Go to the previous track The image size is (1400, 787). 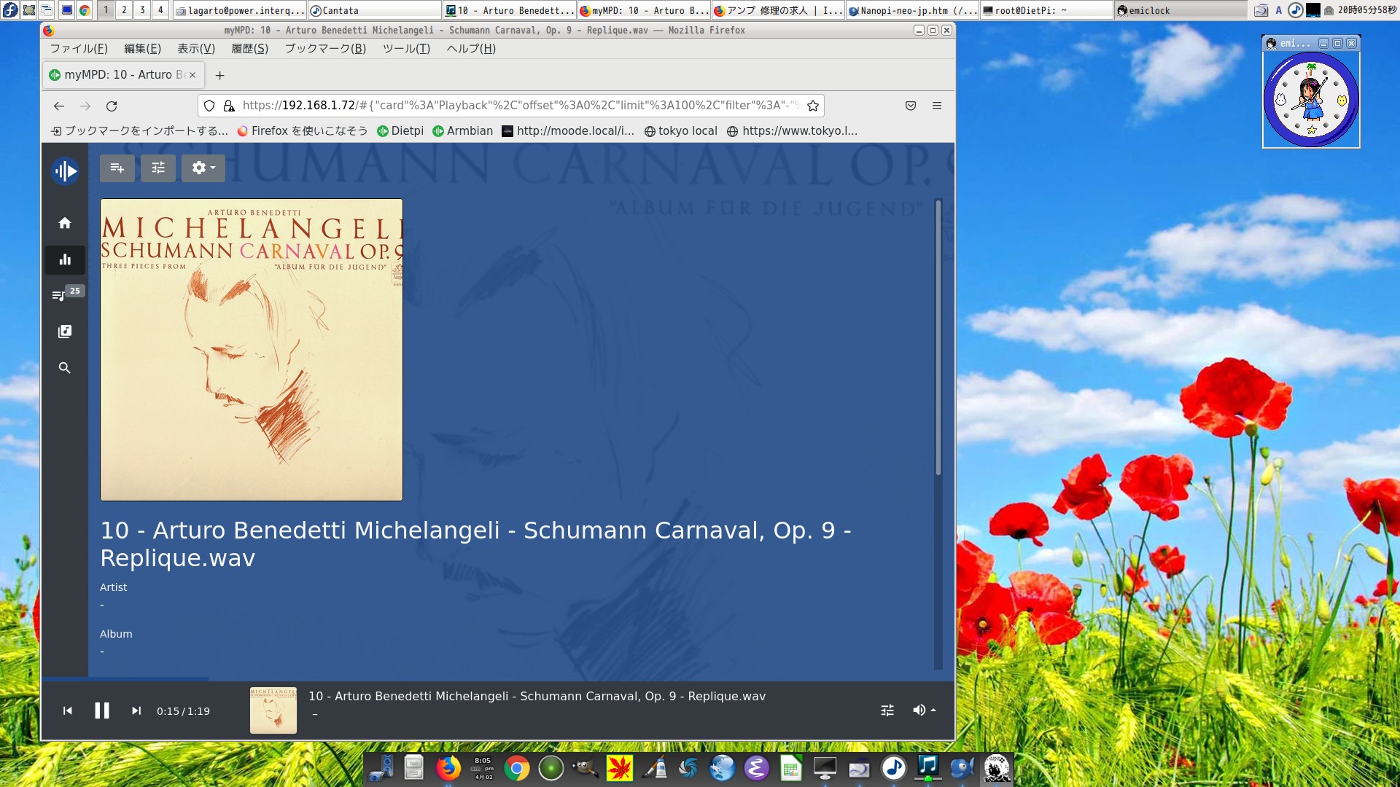[67, 711]
